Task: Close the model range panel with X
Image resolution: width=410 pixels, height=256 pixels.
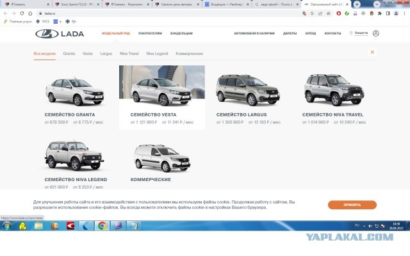Action: pos(372,52)
